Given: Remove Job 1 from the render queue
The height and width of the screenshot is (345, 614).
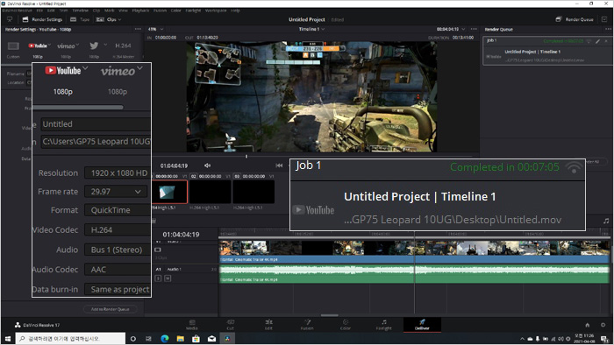Looking at the screenshot, I should pyautogui.click(x=606, y=41).
